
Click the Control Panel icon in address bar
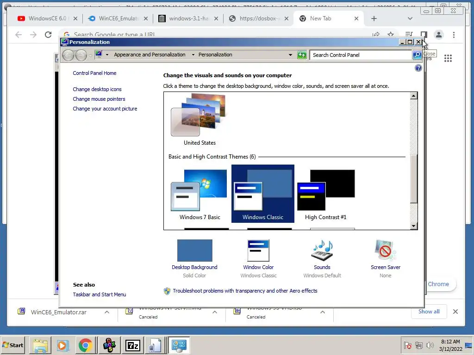99,55
